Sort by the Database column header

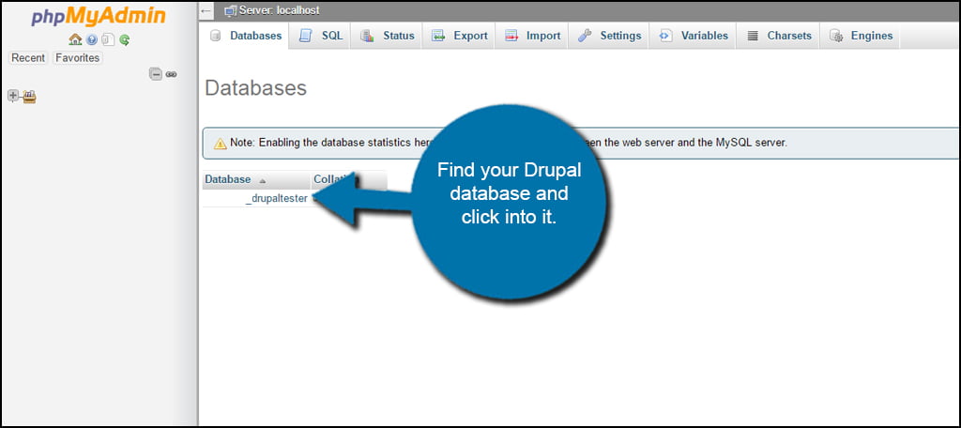(228, 179)
